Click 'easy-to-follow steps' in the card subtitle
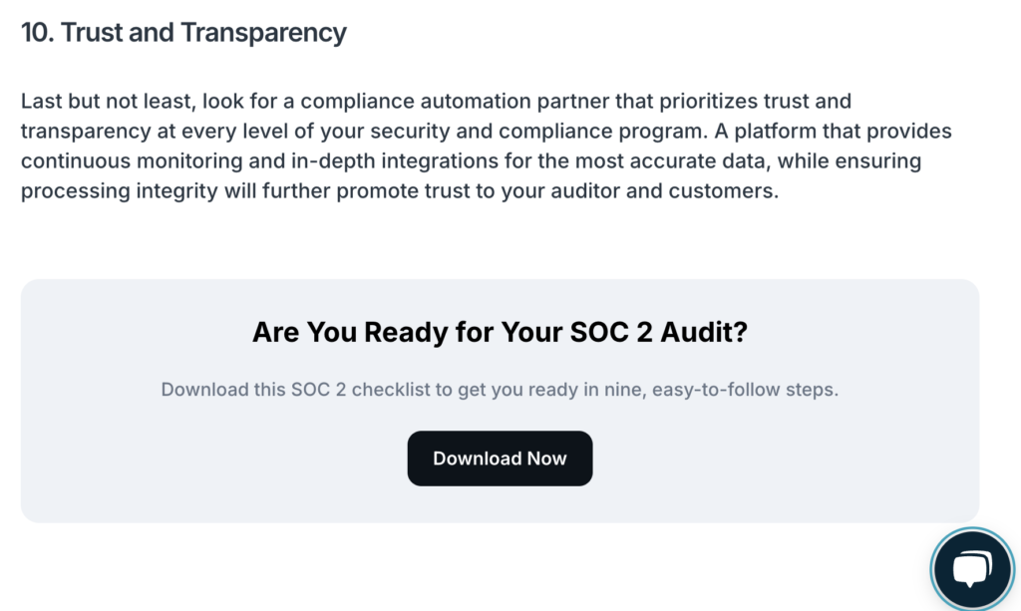 (x=744, y=389)
